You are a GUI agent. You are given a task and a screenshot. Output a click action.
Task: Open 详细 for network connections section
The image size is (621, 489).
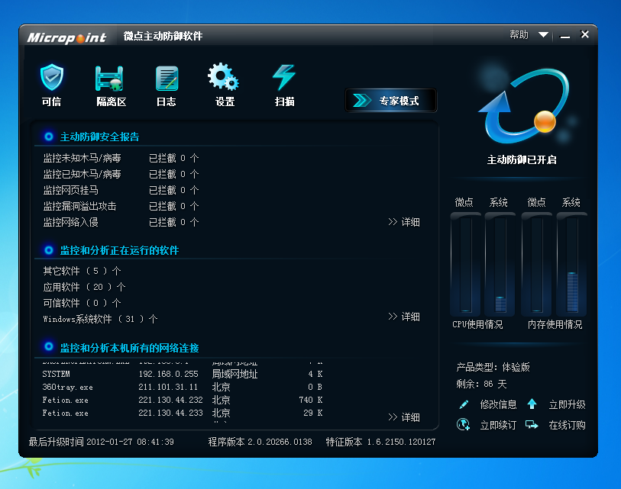pyautogui.click(x=410, y=417)
